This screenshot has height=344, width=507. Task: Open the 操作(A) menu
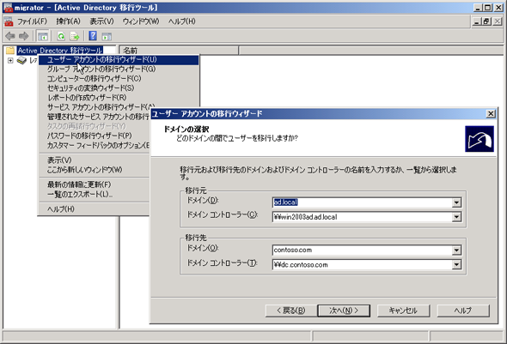click(x=68, y=21)
